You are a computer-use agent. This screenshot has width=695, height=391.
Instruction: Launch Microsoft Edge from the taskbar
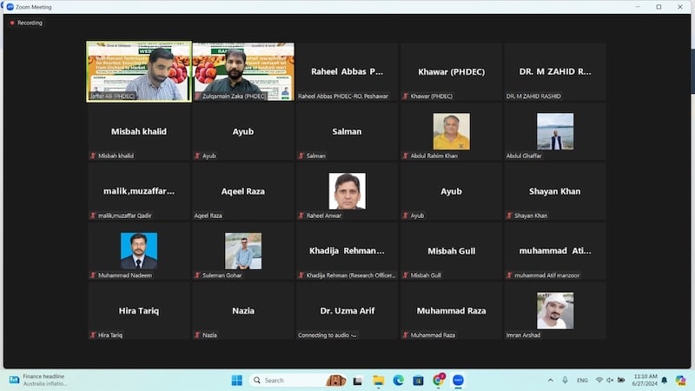[x=399, y=380]
